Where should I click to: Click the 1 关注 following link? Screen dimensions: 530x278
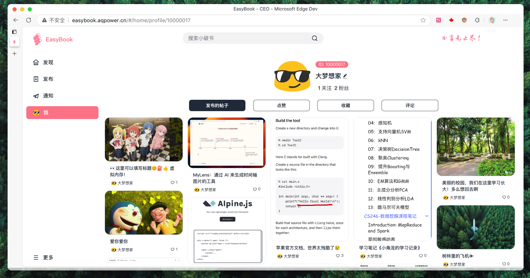325,88
